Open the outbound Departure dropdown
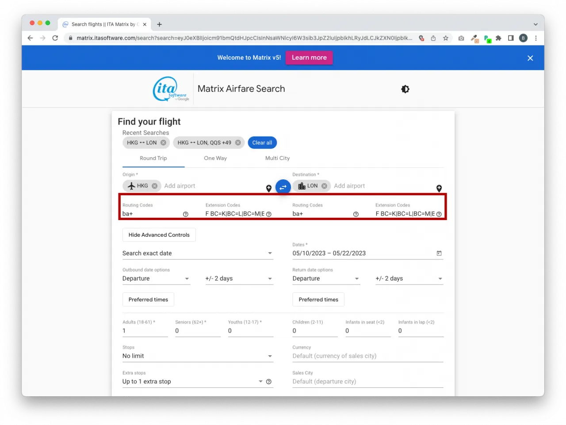Screen dimensions: 566x425 pyautogui.click(x=157, y=279)
